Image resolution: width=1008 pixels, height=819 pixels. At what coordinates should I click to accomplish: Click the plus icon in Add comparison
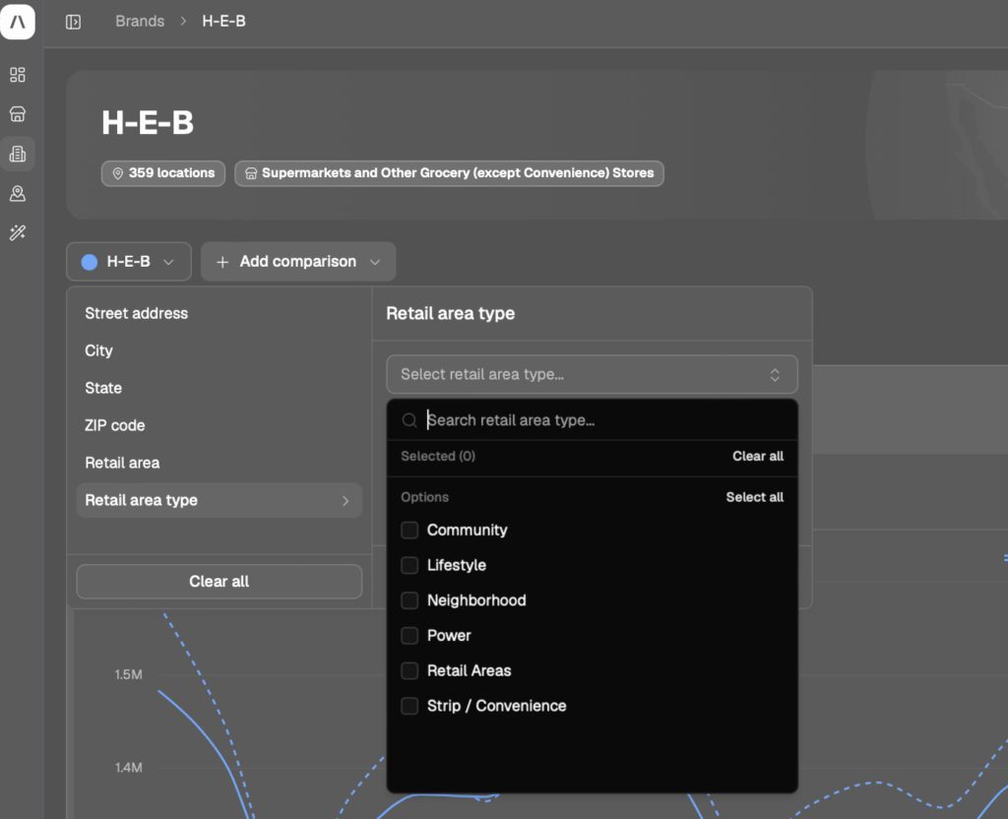222,262
